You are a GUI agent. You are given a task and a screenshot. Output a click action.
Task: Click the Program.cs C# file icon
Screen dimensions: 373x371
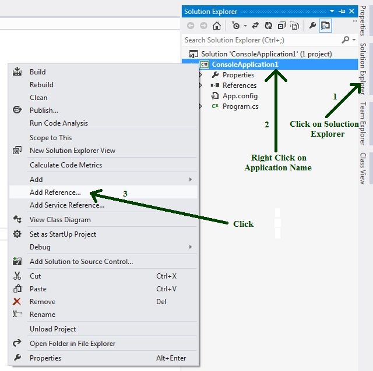(x=215, y=106)
